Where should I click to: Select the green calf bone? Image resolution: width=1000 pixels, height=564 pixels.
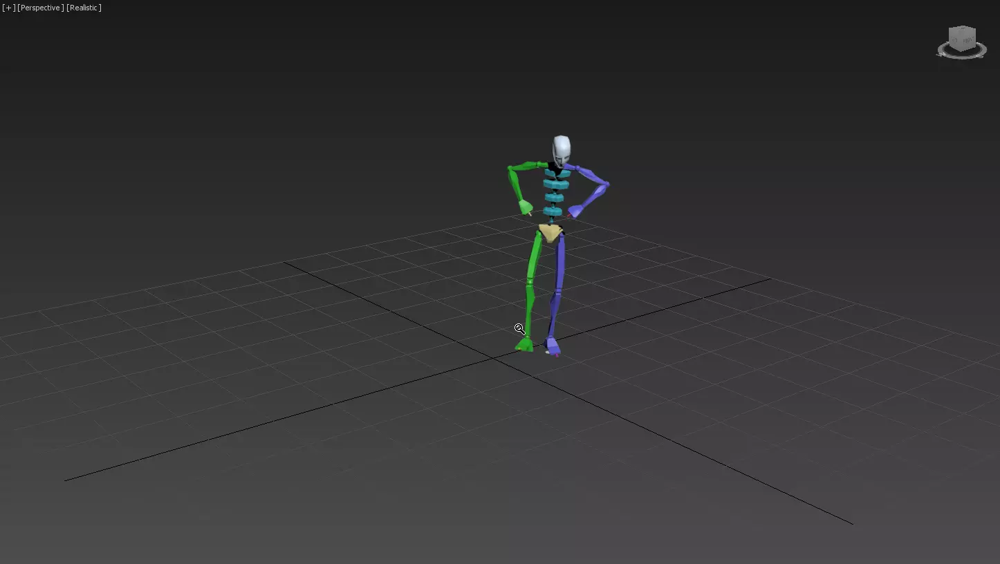pyautogui.click(x=529, y=308)
